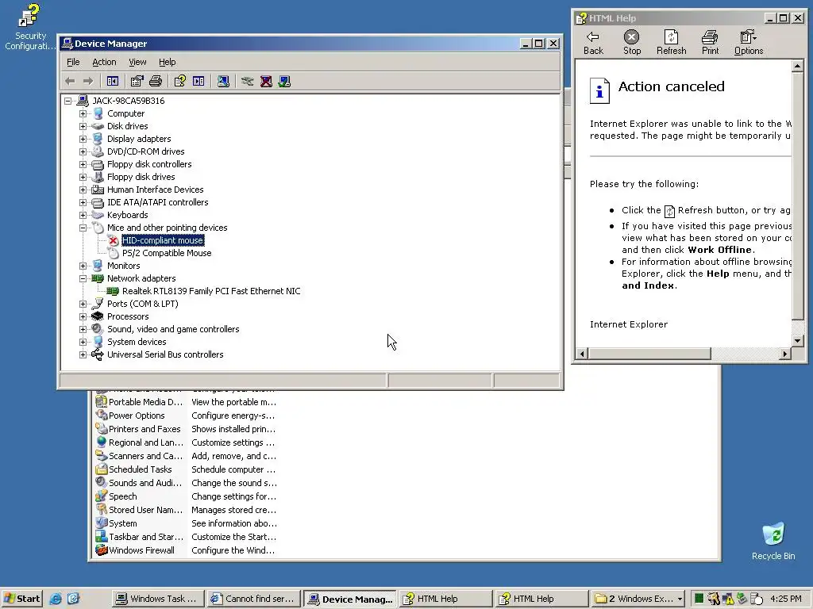Select the IDE ATA/ATAPI controllers label
The image size is (813, 609).
tap(158, 202)
